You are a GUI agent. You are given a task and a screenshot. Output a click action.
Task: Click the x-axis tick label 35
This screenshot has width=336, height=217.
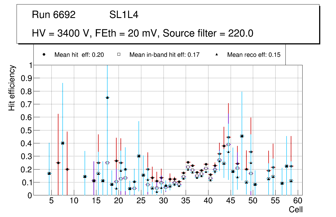[186, 201]
